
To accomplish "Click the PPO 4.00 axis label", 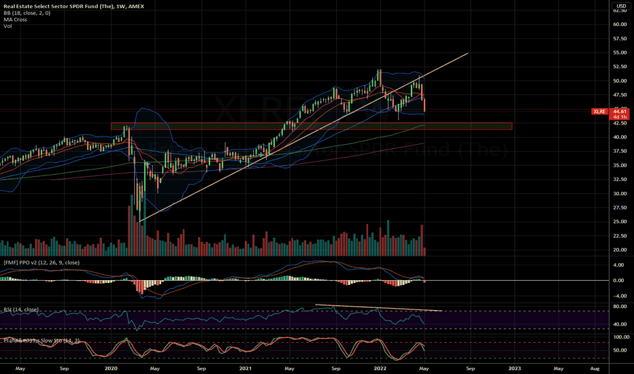I will (x=618, y=265).
